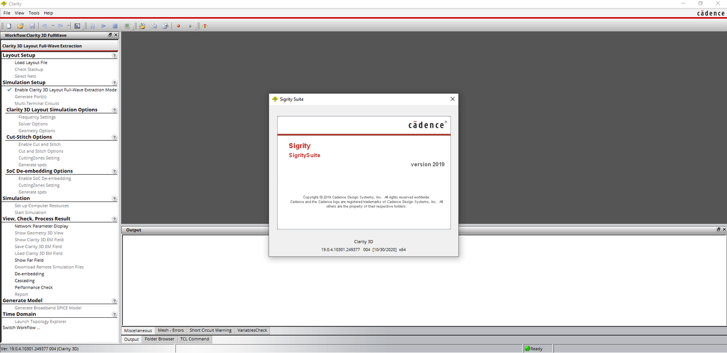Click Generate Port(s) entry
Image resolution: width=727 pixels, height=353 pixels.
[x=31, y=96]
